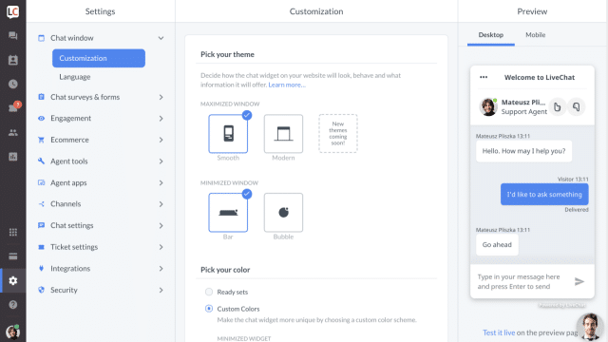Screen dimensions: 608x342
Task: Click the Mateusz agent avatar in preview header
Action: [488, 106]
